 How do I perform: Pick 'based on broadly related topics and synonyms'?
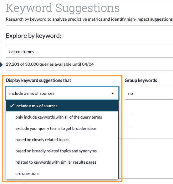pos(62,151)
